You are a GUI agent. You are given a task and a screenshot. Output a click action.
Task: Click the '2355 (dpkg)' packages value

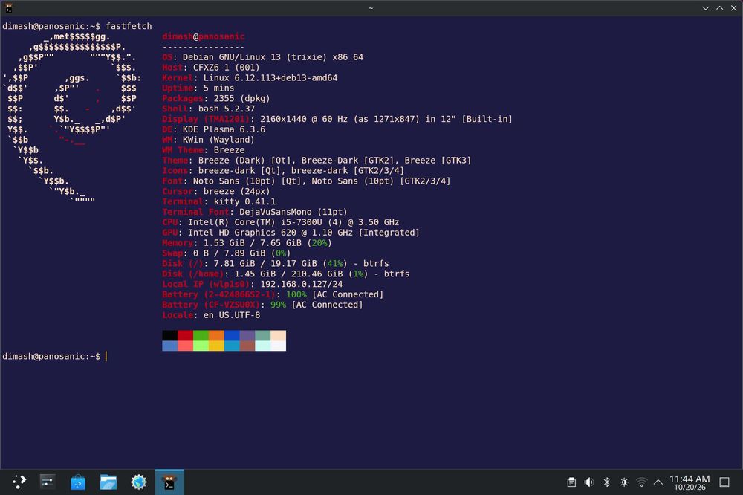(241, 99)
